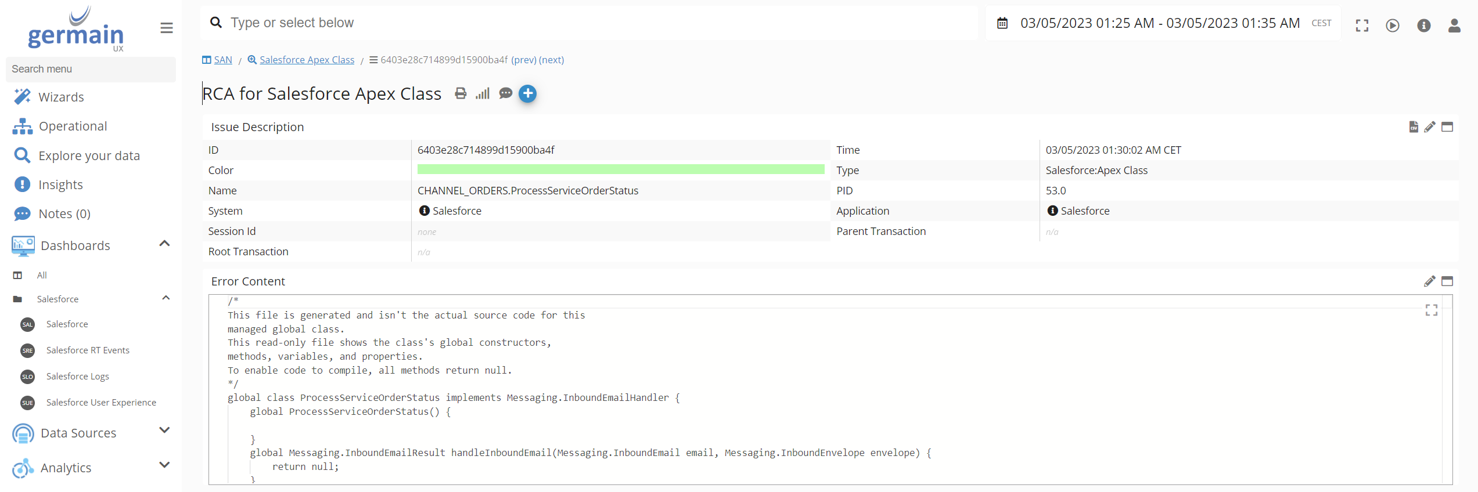The image size is (1478, 492).
Task: Click the print icon beside the title
Action: pos(461,93)
